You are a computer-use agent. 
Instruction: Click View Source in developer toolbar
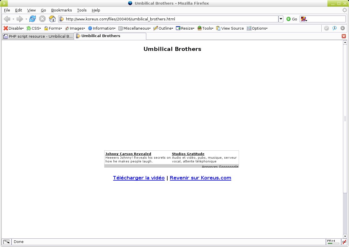[x=230, y=28]
